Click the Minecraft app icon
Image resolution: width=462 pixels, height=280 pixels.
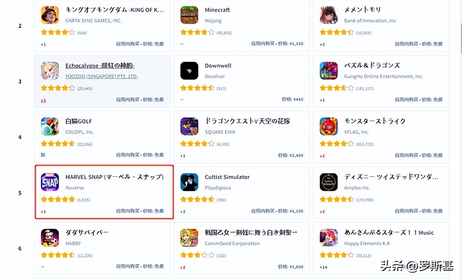click(189, 15)
